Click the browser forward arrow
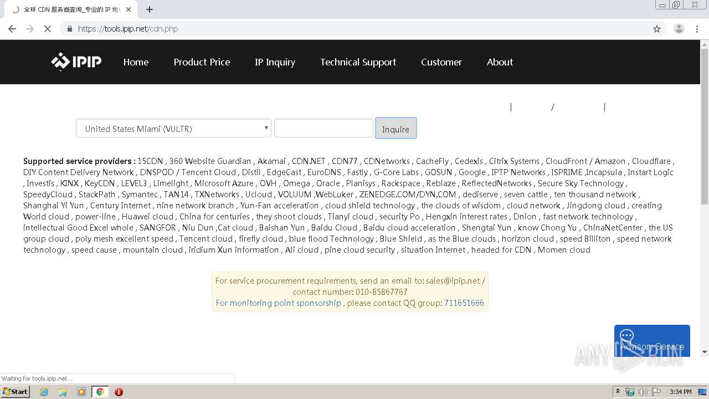 (x=30, y=29)
